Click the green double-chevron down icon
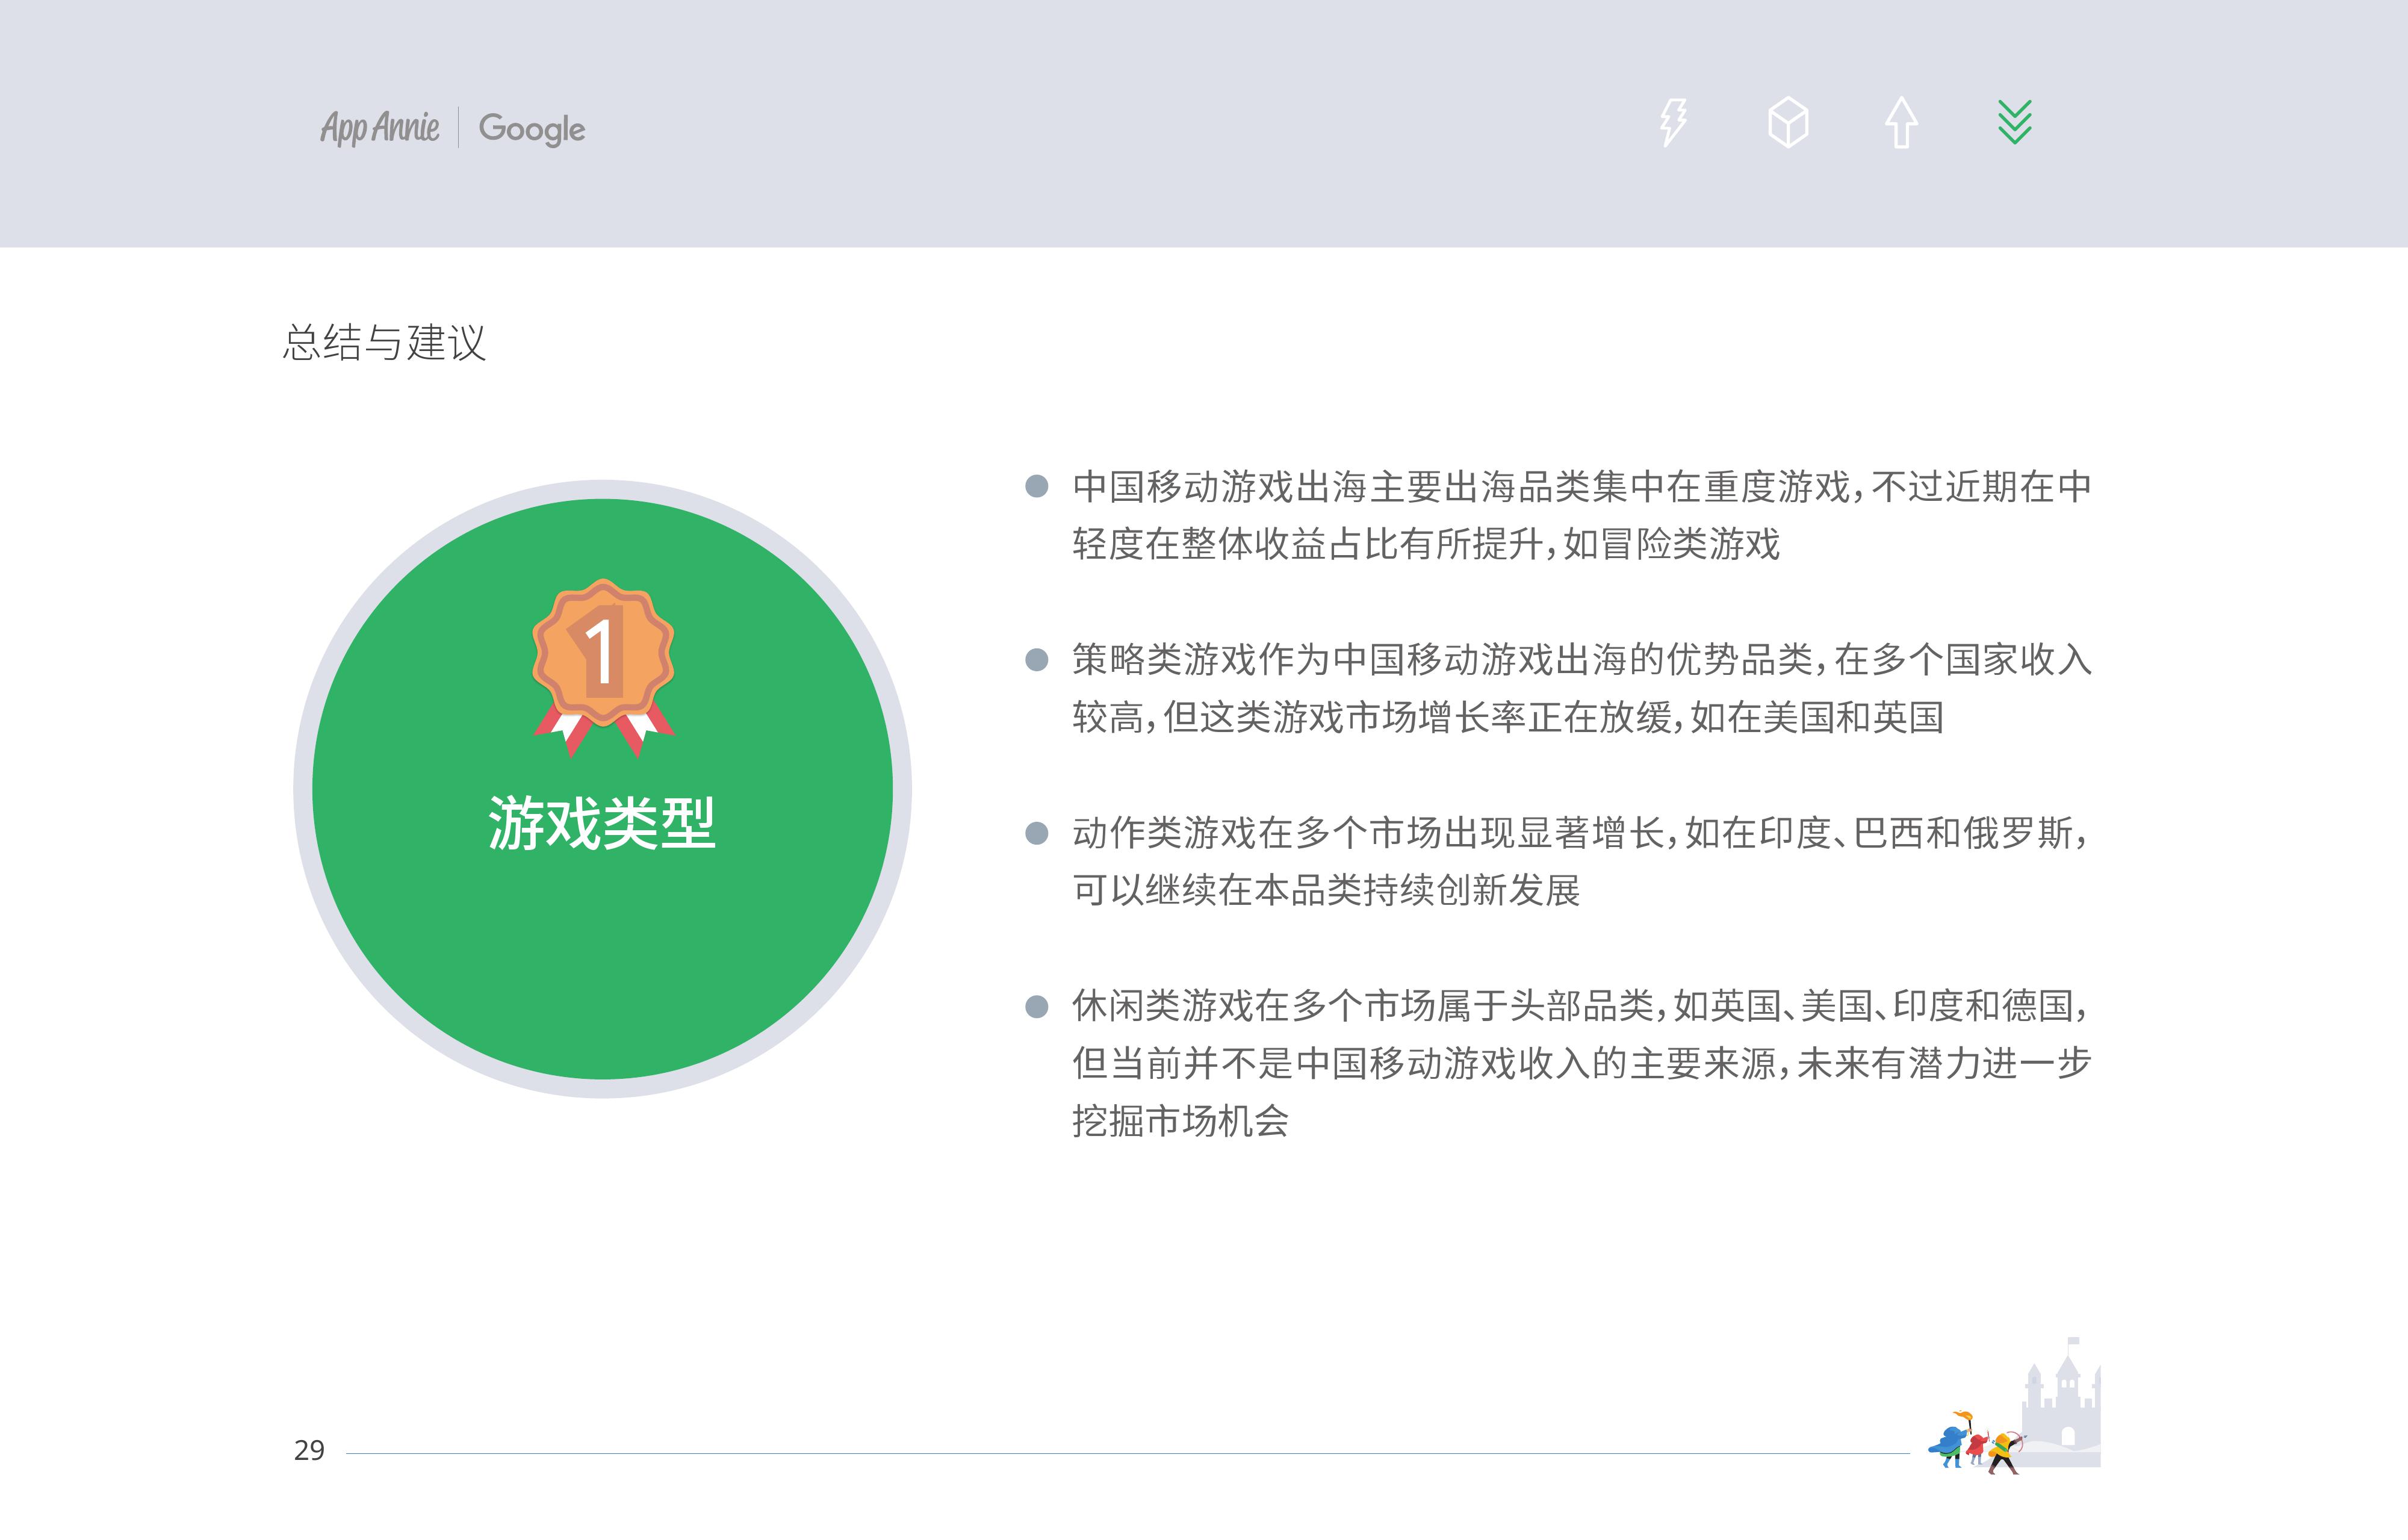 click(x=2014, y=123)
